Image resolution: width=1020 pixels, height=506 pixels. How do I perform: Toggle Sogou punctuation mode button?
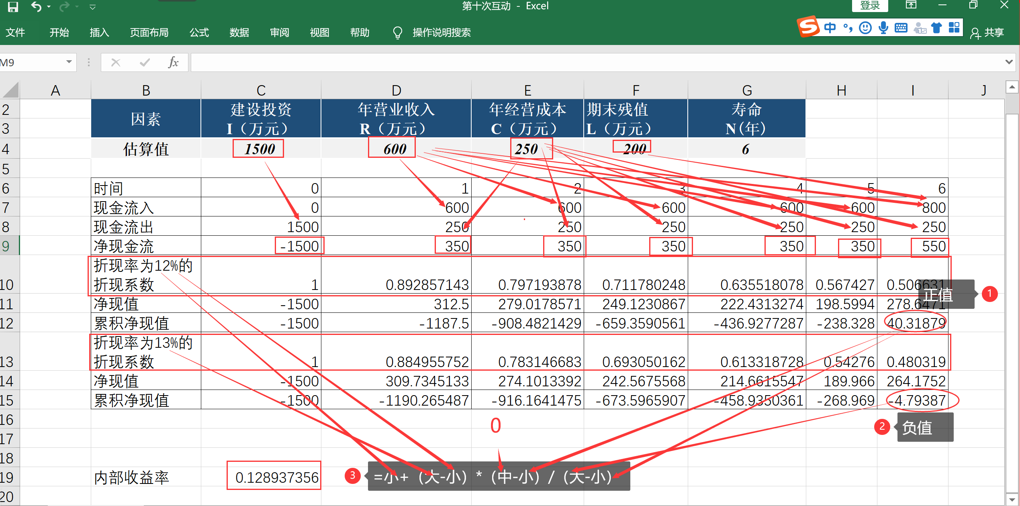(x=848, y=28)
